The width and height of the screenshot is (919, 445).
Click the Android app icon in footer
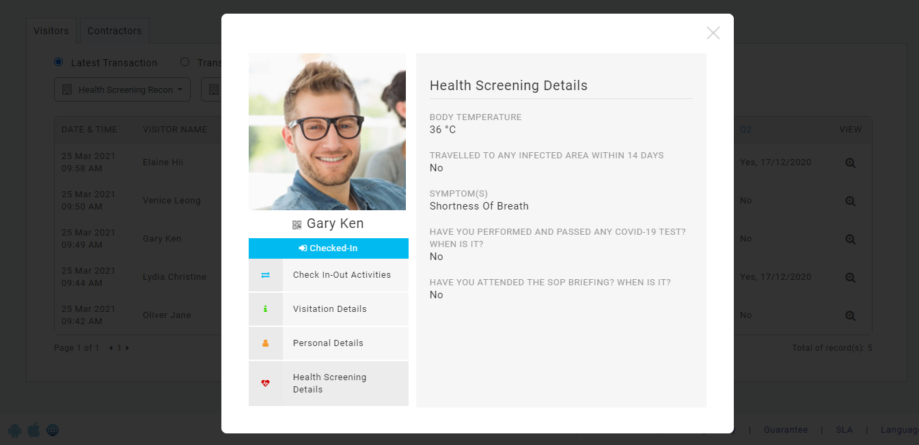pos(14,430)
